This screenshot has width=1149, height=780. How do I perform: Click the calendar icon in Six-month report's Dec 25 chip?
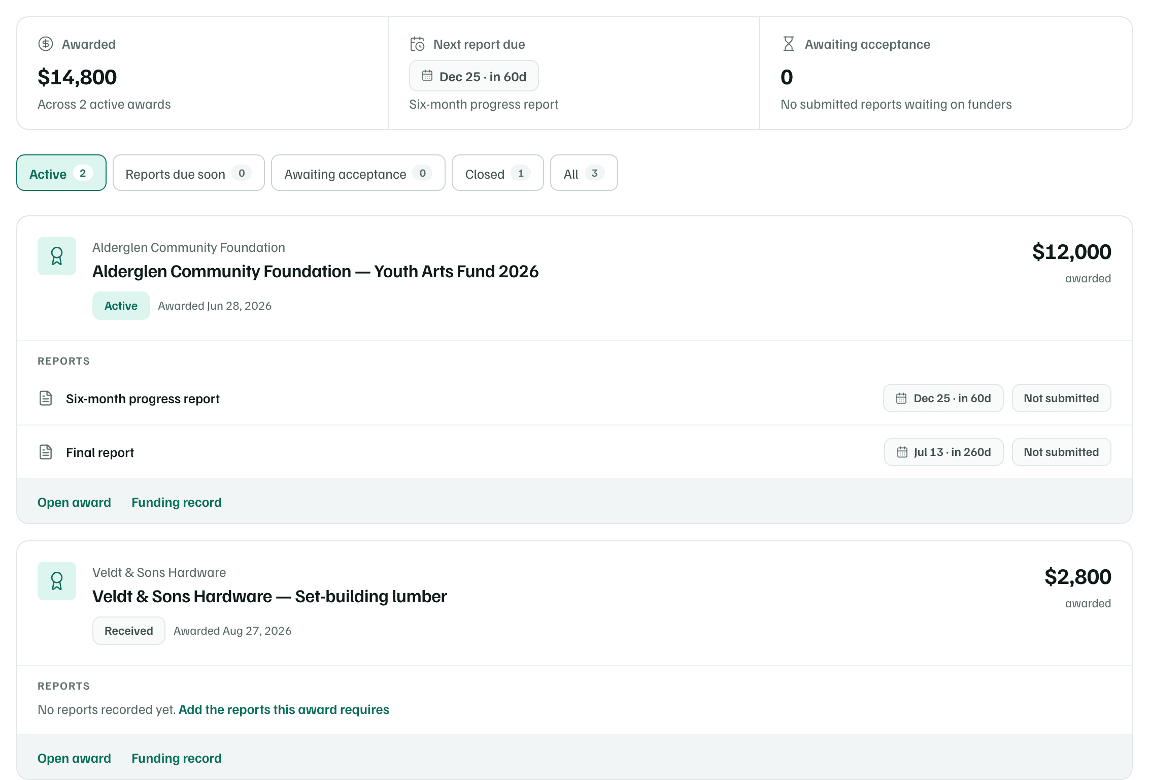901,398
